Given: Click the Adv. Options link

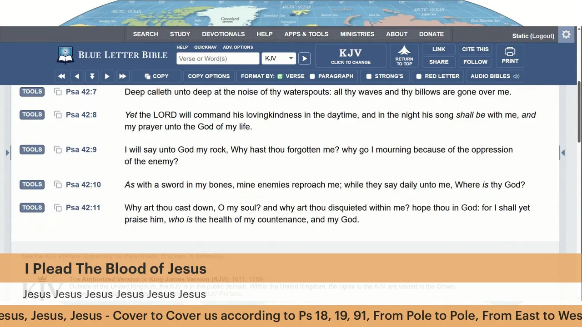Looking at the screenshot, I should coord(238,47).
